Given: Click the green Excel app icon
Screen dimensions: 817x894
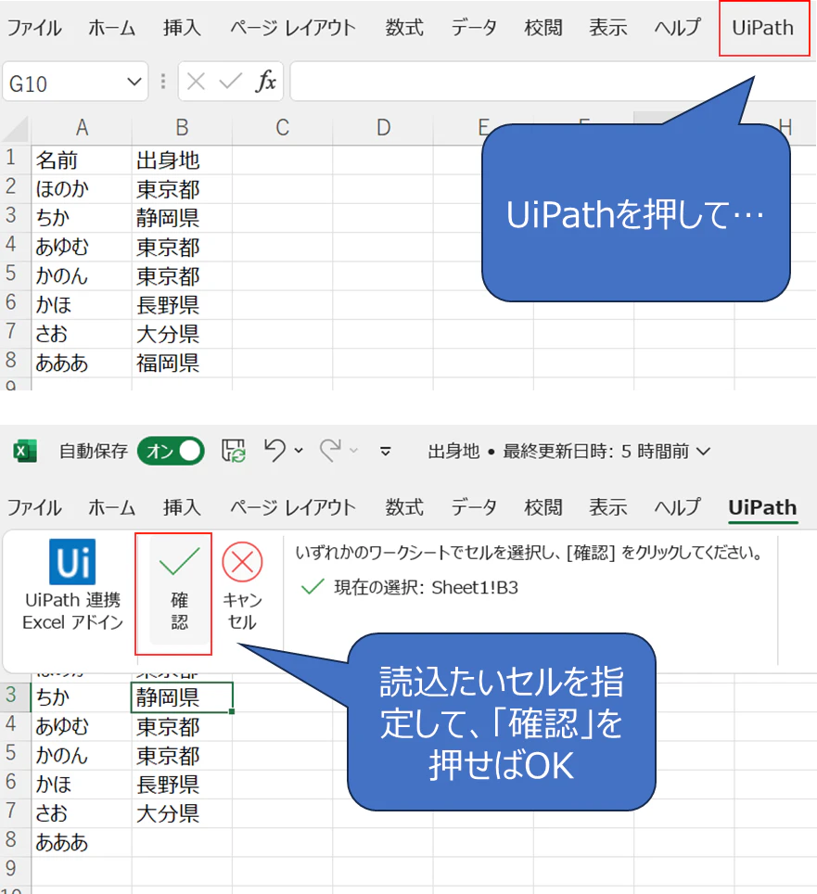Looking at the screenshot, I should tap(24, 451).
